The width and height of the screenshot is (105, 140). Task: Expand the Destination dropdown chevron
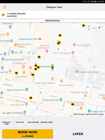pos(63,21)
